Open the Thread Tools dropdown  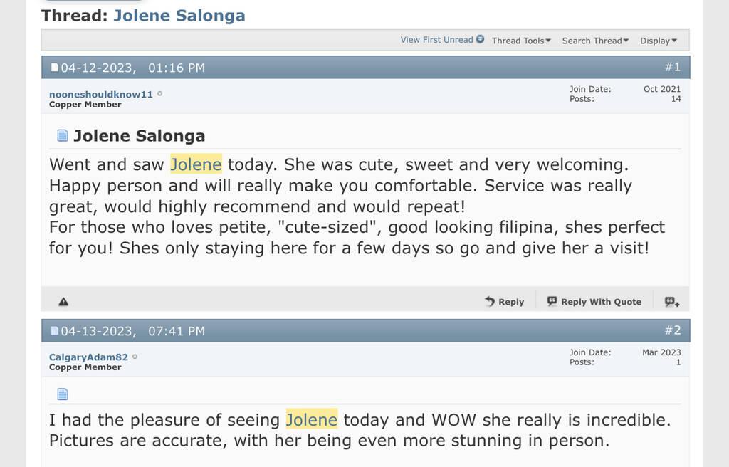(x=521, y=41)
